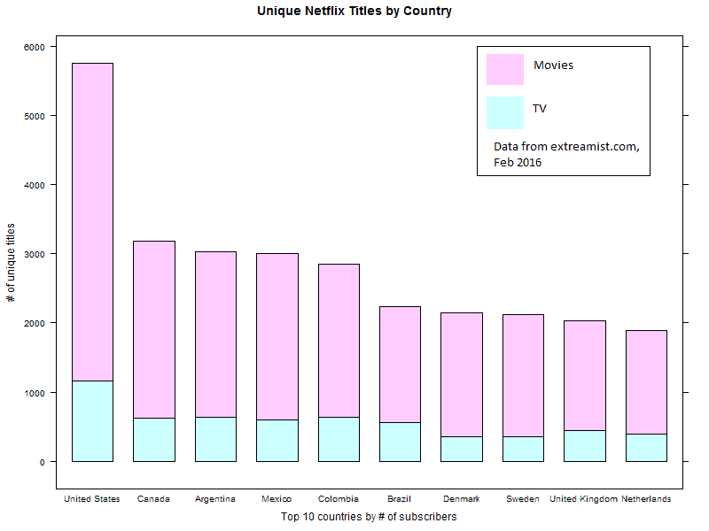
Task: Click the 'Netherlands' axis label
Action: click(646, 499)
